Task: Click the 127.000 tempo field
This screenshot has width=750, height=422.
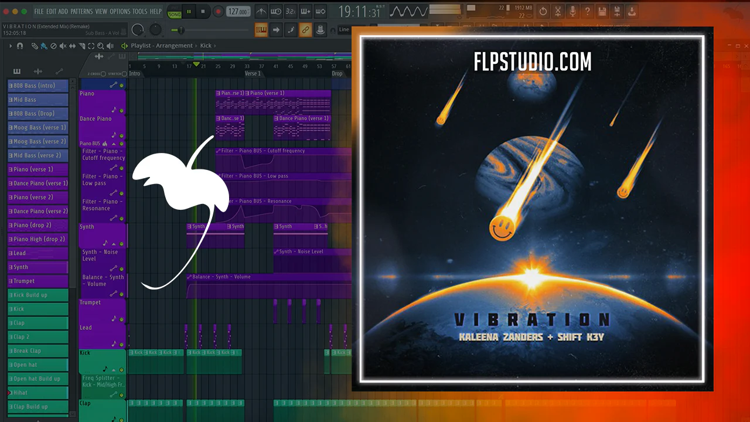Action: (238, 11)
